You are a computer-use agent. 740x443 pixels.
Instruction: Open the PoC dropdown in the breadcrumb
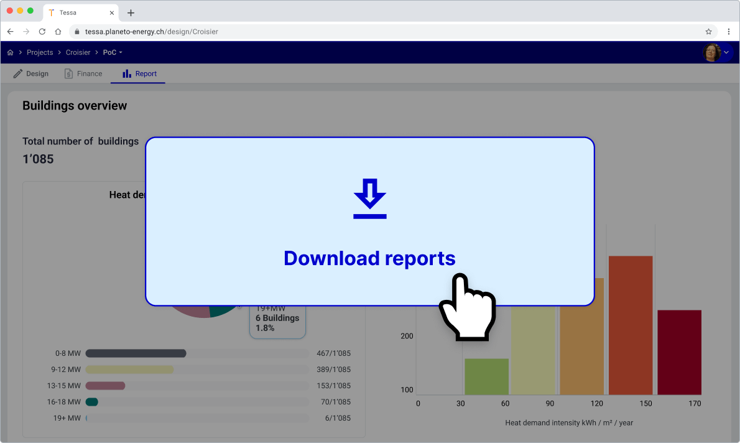pyautogui.click(x=112, y=52)
